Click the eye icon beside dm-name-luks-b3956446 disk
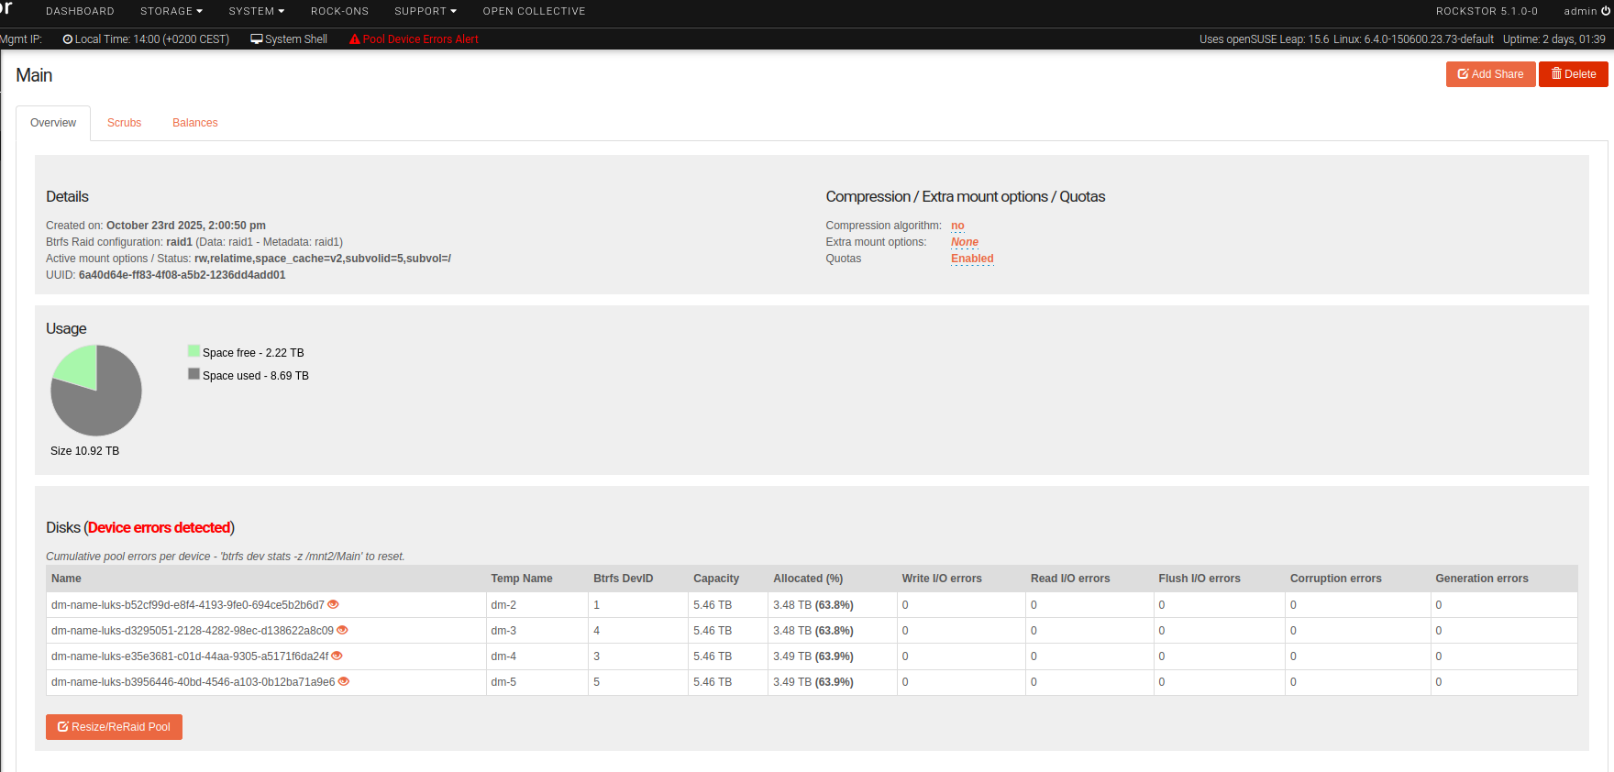The image size is (1614, 772). coord(344,681)
